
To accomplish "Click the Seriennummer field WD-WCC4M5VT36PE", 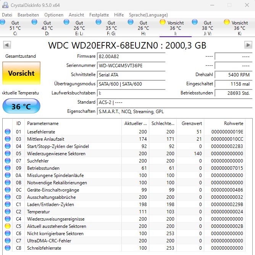I will click(131, 66).
